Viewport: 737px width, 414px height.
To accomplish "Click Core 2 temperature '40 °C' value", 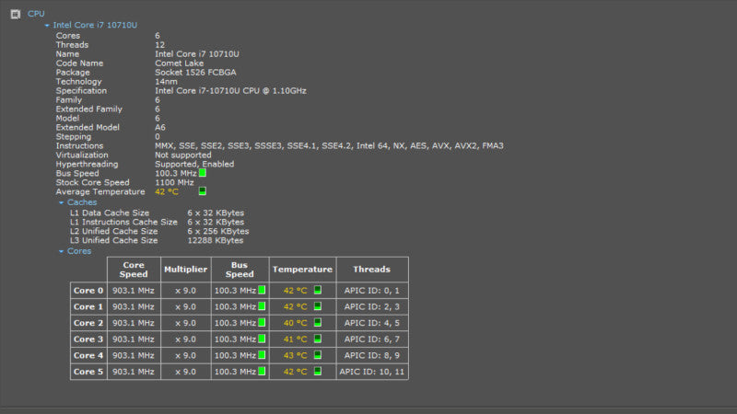I will point(295,323).
